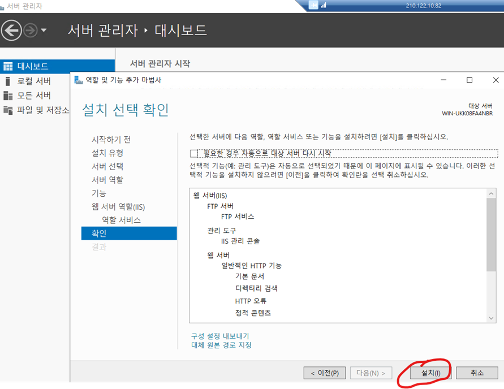Maximize the wizard dialog window
The width and height of the screenshot is (504, 389).
coord(469,80)
